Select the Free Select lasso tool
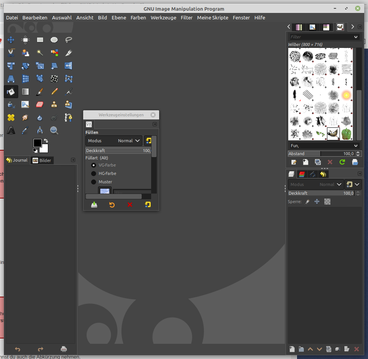Screen dimensions: 368x359 pos(69,40)
